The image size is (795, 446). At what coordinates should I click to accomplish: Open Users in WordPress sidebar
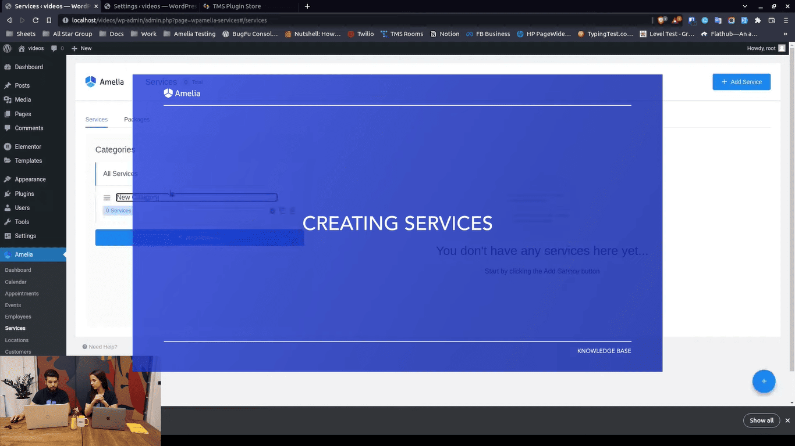tap(22, 208)
